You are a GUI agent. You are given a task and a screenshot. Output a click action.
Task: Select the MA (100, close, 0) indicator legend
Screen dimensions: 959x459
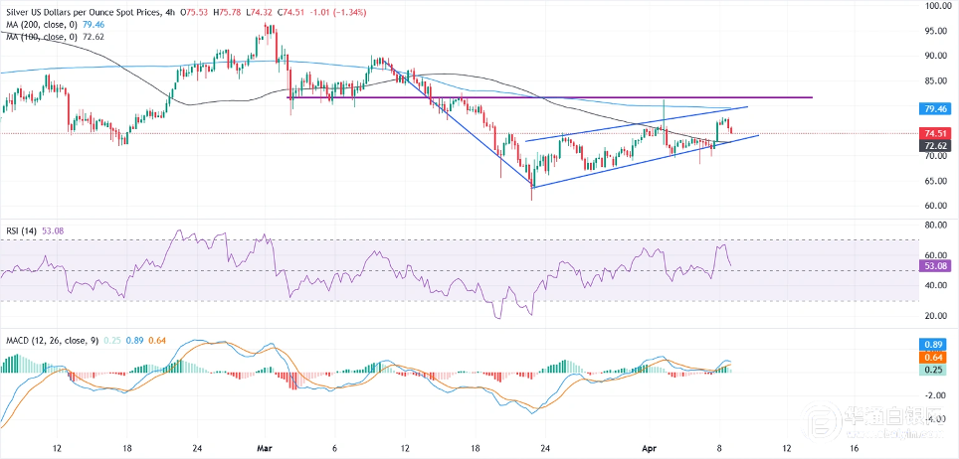42,37
